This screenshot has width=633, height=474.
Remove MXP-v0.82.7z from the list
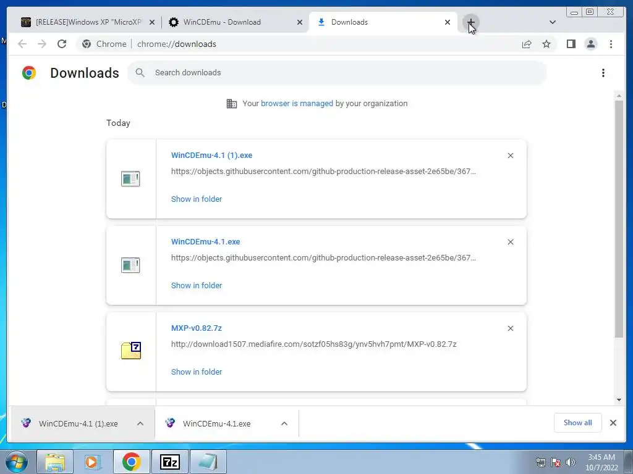pos(510,328)
